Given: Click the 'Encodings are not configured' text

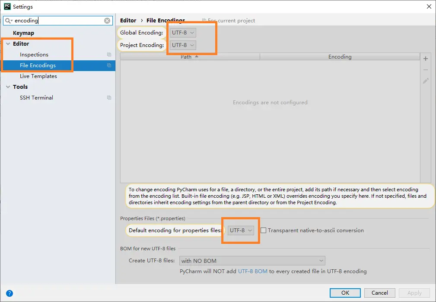Looking at the screenshot, I should point(270,103).
